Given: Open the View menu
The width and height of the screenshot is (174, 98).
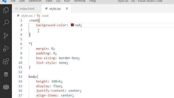Looking at the screenshot, I should [49, 1].
